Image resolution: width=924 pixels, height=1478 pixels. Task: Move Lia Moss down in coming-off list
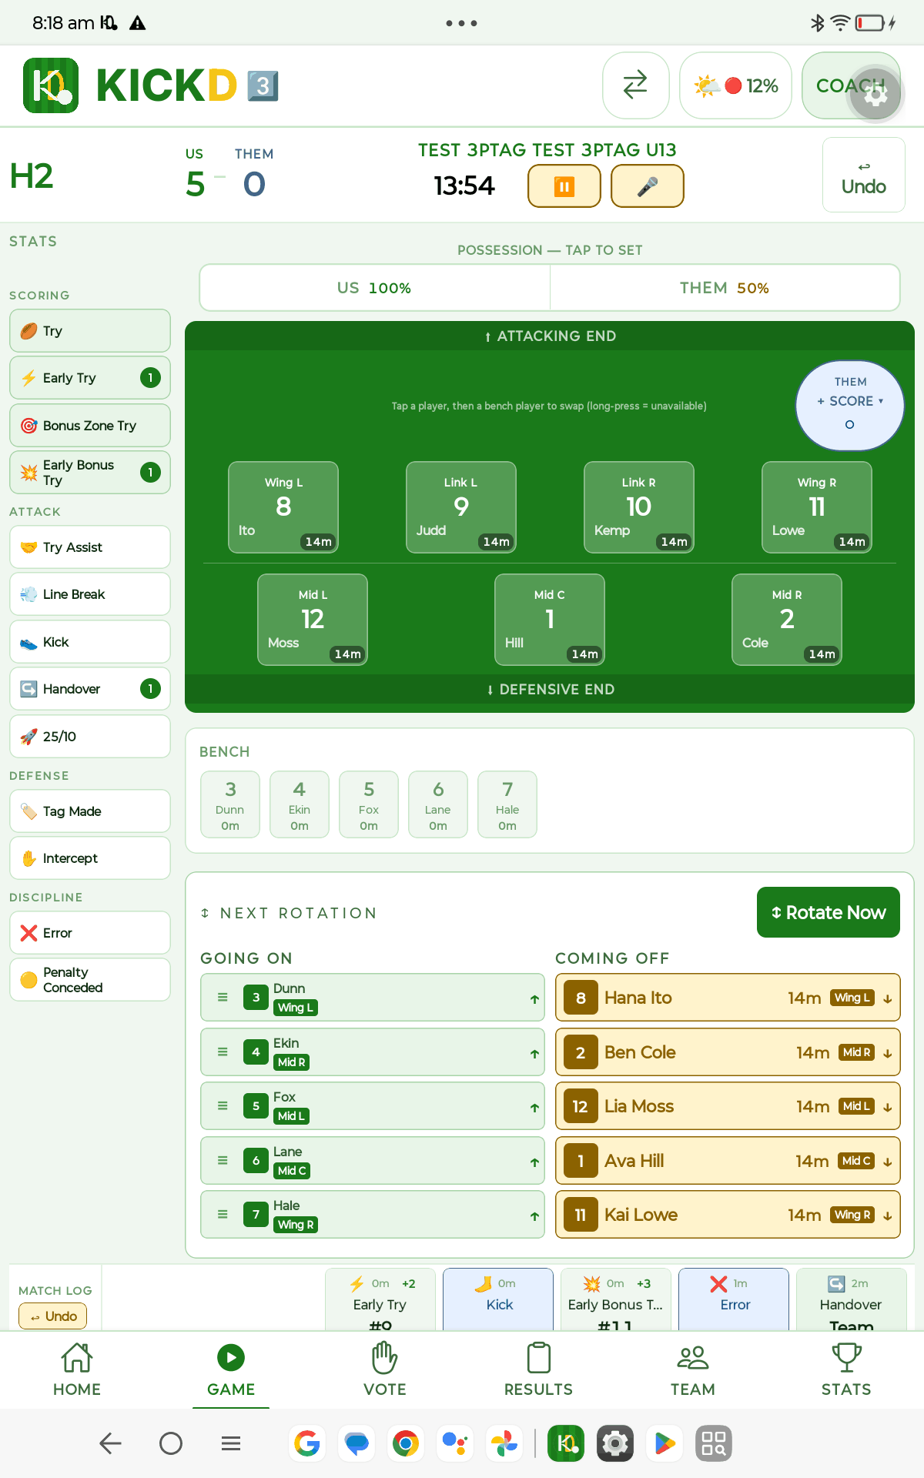tap(888, 1107)
